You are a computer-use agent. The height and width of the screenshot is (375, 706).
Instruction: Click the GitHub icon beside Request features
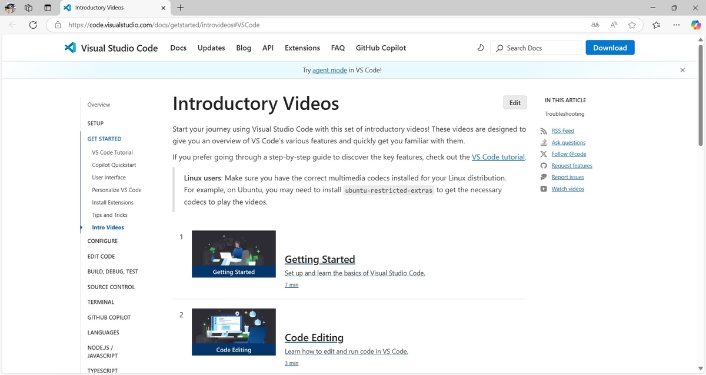[543, 165]
